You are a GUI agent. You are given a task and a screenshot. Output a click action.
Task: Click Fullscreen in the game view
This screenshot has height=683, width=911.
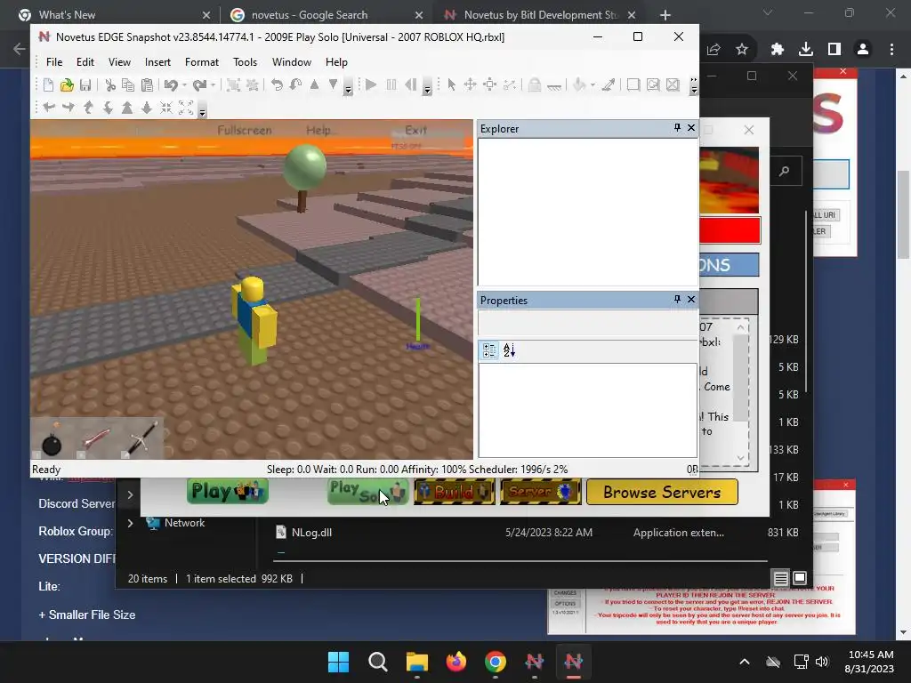[244, 130]
